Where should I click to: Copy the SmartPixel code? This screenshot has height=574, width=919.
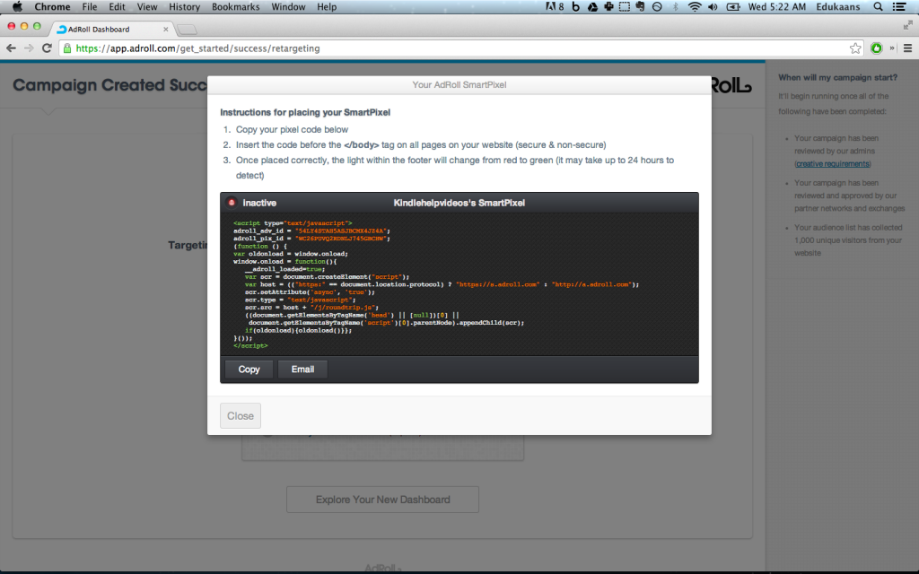[249, 370]
